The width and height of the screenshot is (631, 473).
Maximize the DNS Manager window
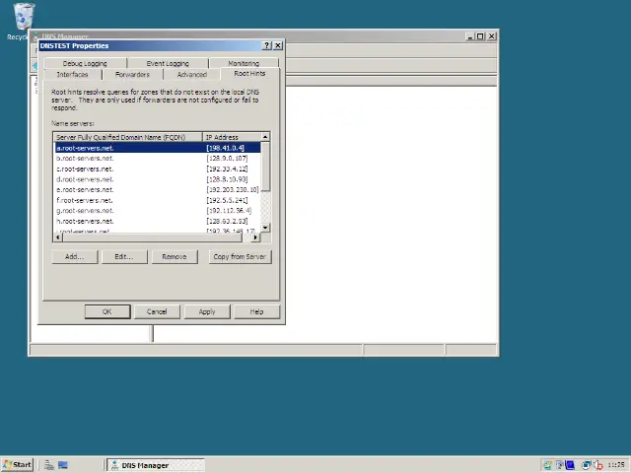tap(480, 36)
